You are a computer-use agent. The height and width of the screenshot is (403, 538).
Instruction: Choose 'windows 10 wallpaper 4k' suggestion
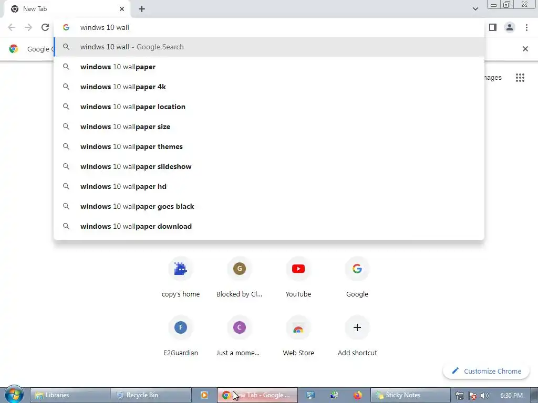click(270, 87)
